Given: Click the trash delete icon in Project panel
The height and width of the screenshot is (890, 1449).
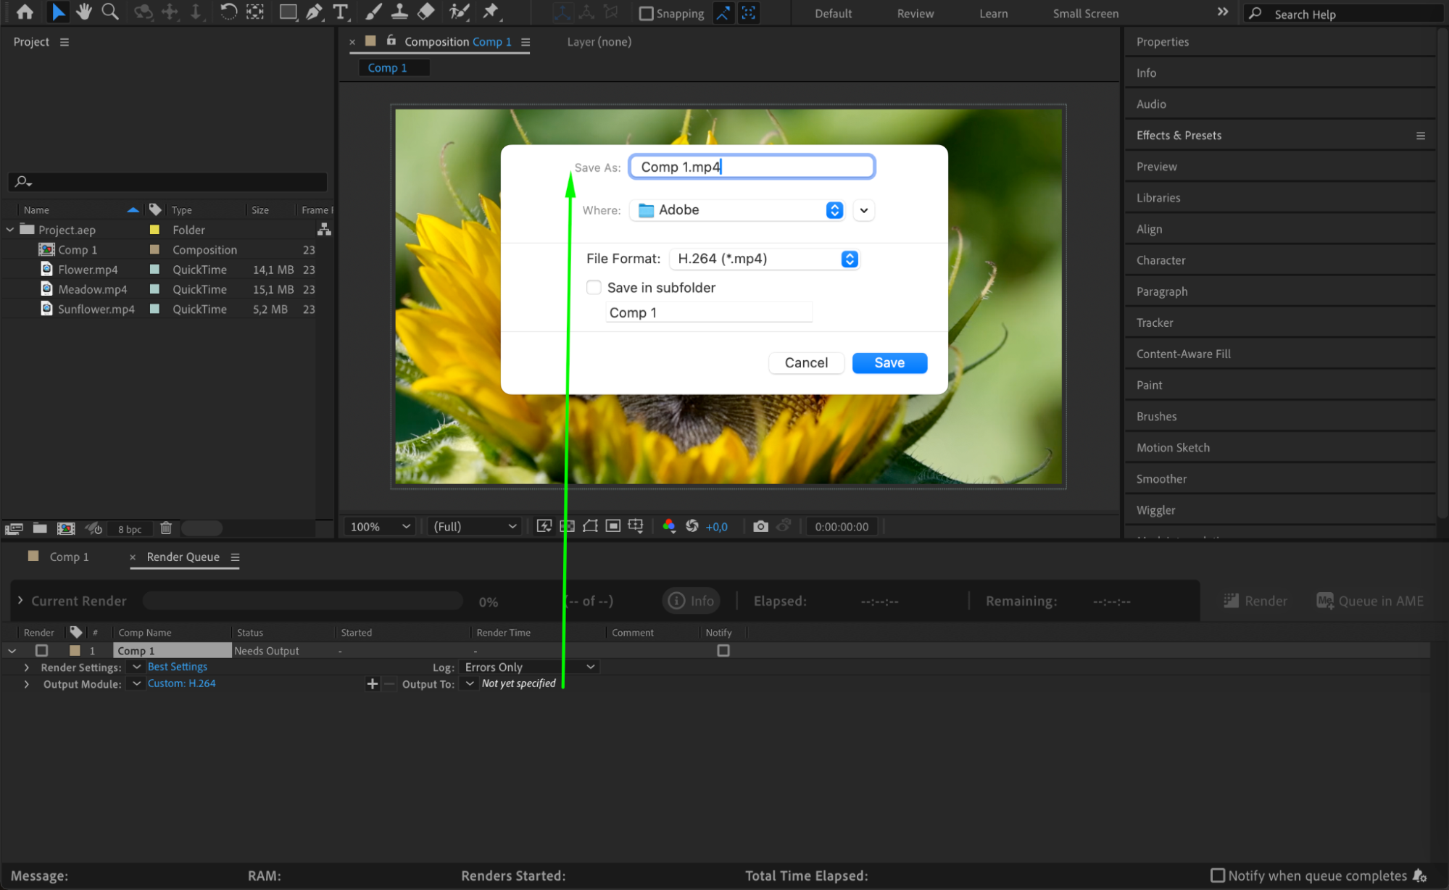Looking at the screenshot, I should [165, 528].
